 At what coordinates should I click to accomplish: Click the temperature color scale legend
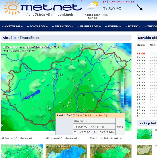pyautogui.click(x=122, y=87)
